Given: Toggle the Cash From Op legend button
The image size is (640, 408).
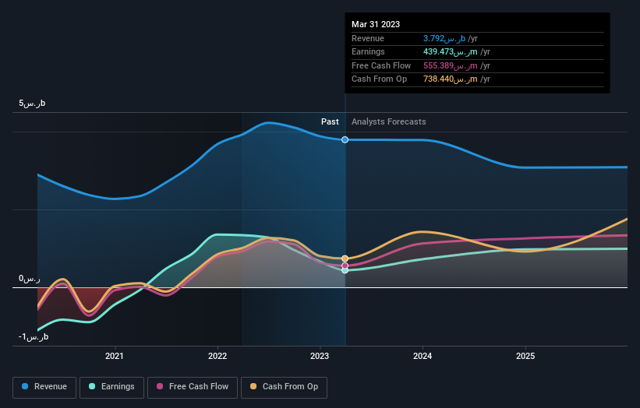Looking at the screenshot, I should (x=284, y=387).
